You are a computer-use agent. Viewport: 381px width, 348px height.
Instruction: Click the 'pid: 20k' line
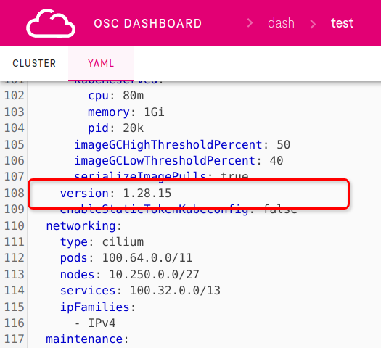[116, 128]
